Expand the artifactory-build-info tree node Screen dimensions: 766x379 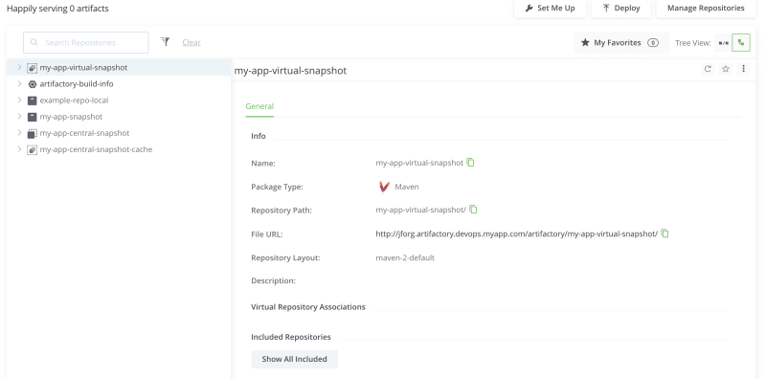pyautogui.click(x=19, y=83)
